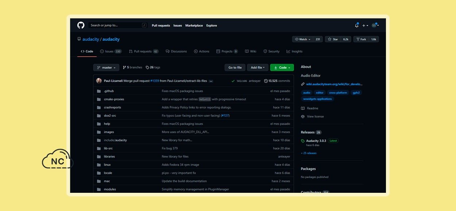456x211 pixels.
Task: Open the audacity repository name link
Action: pyautogui.click(x=111, y=39)
